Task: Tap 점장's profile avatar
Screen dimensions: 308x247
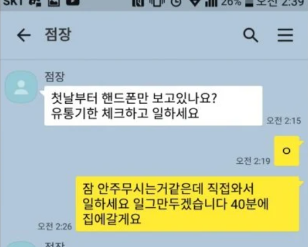Action: (21, 87)
